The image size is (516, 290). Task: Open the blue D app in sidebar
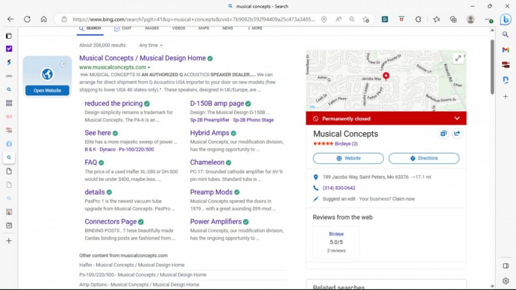[x=506, y=80]
